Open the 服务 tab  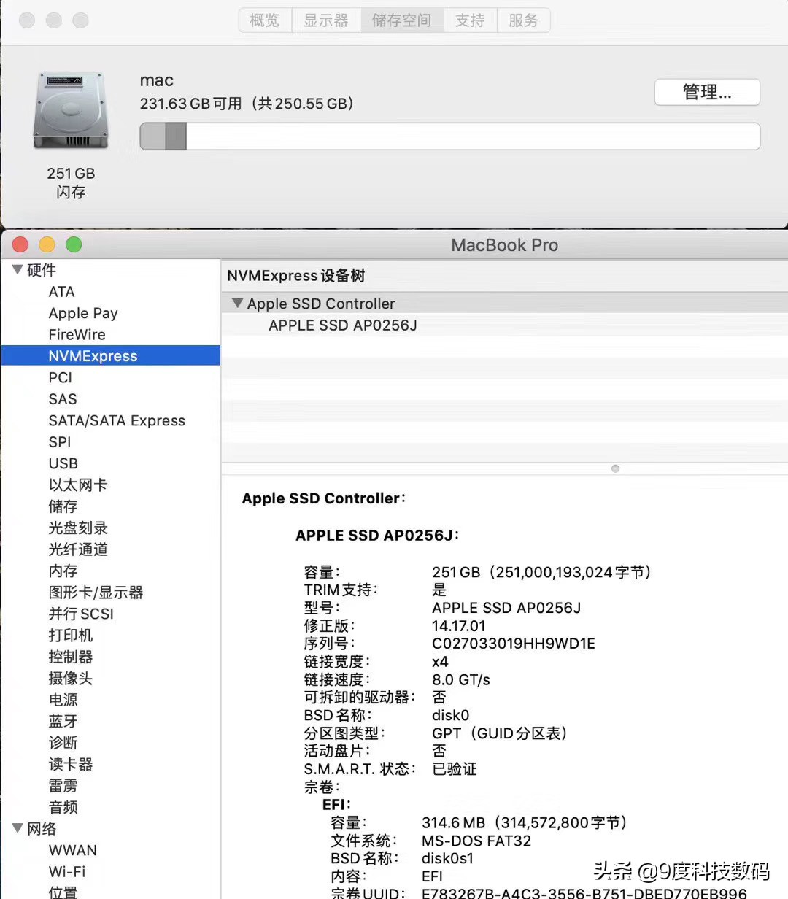tap(523, 20)
